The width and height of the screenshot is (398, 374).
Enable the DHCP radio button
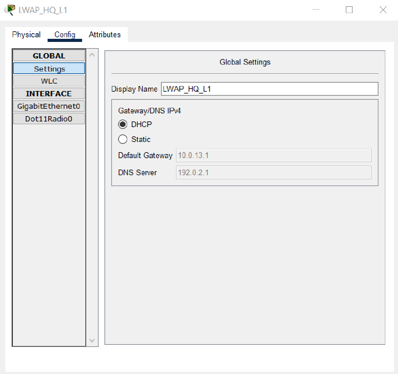(x=123, y=124)
